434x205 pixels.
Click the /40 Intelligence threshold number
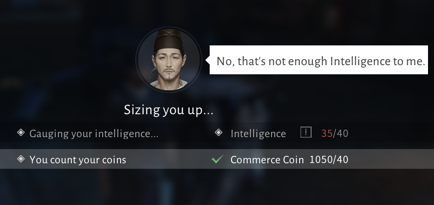pos(341,133)
